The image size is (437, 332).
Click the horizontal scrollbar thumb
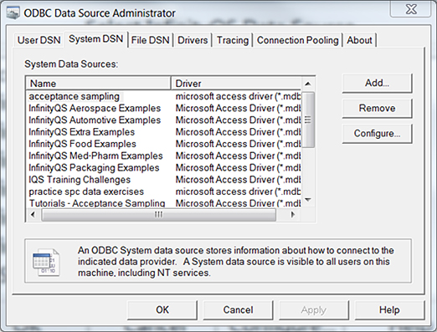tap(159, 215)
